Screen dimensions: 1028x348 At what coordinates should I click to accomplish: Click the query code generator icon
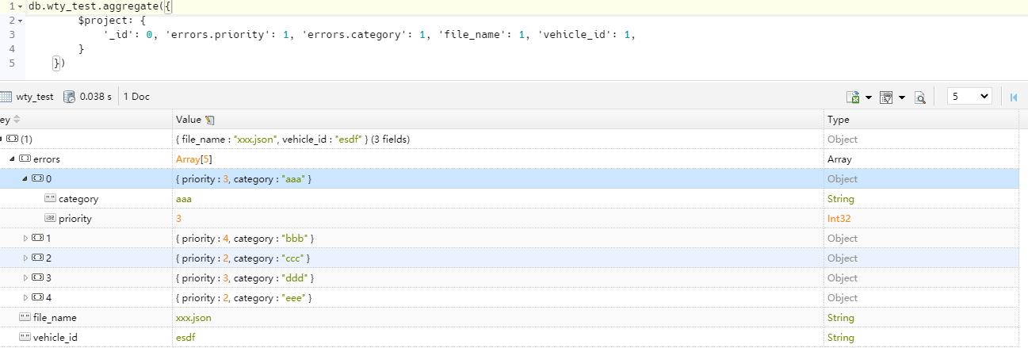(x=886, y=97)
